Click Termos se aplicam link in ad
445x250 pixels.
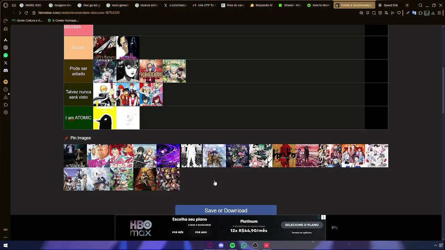[302, 233]
